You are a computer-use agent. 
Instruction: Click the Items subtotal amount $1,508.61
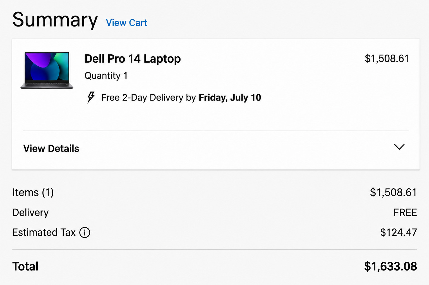tap(393, 193)
